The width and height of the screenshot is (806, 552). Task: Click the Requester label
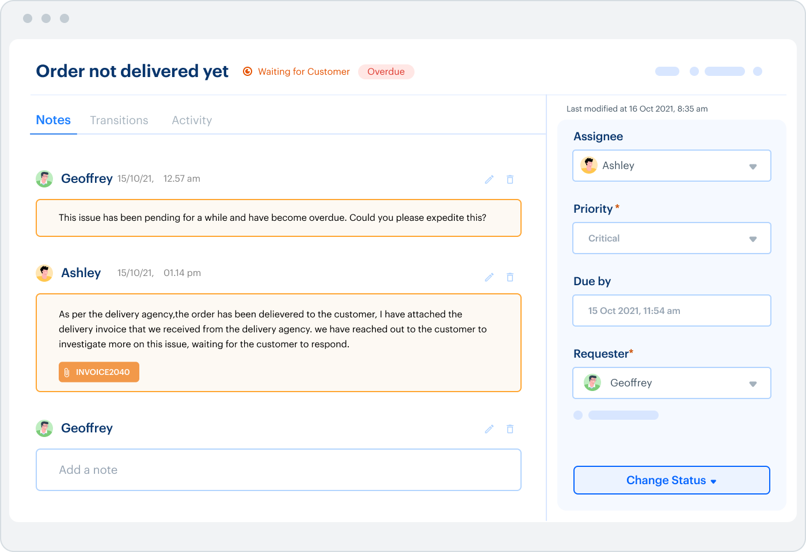pos(601,354)
